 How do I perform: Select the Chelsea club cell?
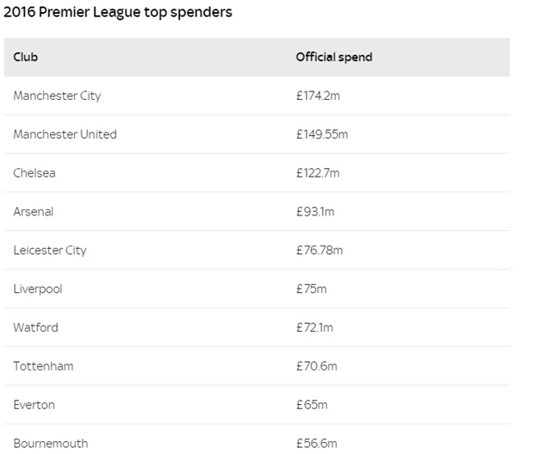click(x=34, y=173)
